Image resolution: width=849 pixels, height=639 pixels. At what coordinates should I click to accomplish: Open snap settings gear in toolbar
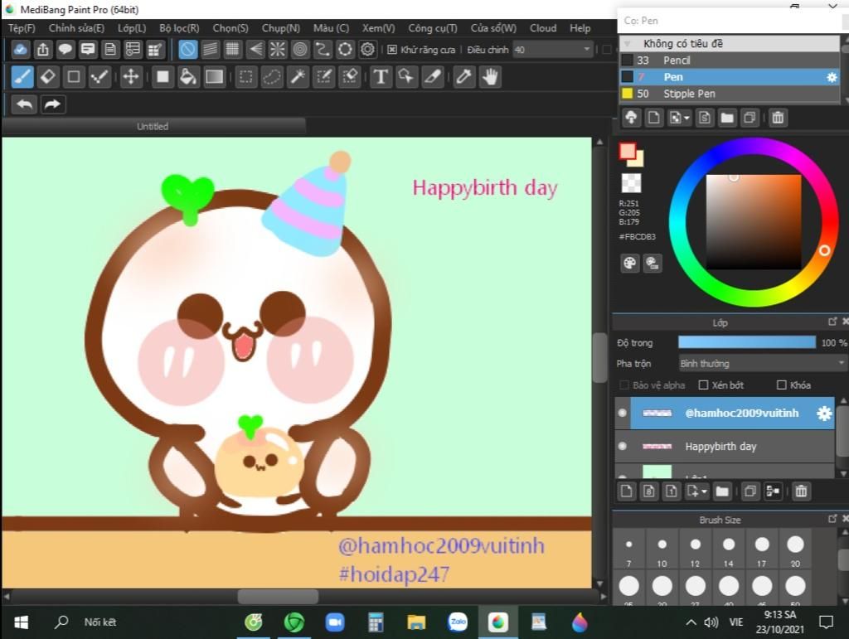tap(367, 50)
